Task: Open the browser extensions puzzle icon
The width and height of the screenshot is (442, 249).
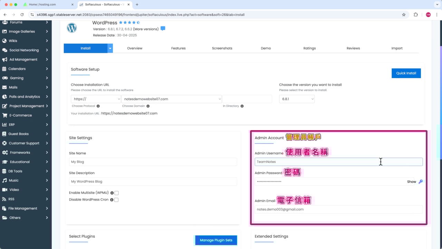Action: pos(415,15)
